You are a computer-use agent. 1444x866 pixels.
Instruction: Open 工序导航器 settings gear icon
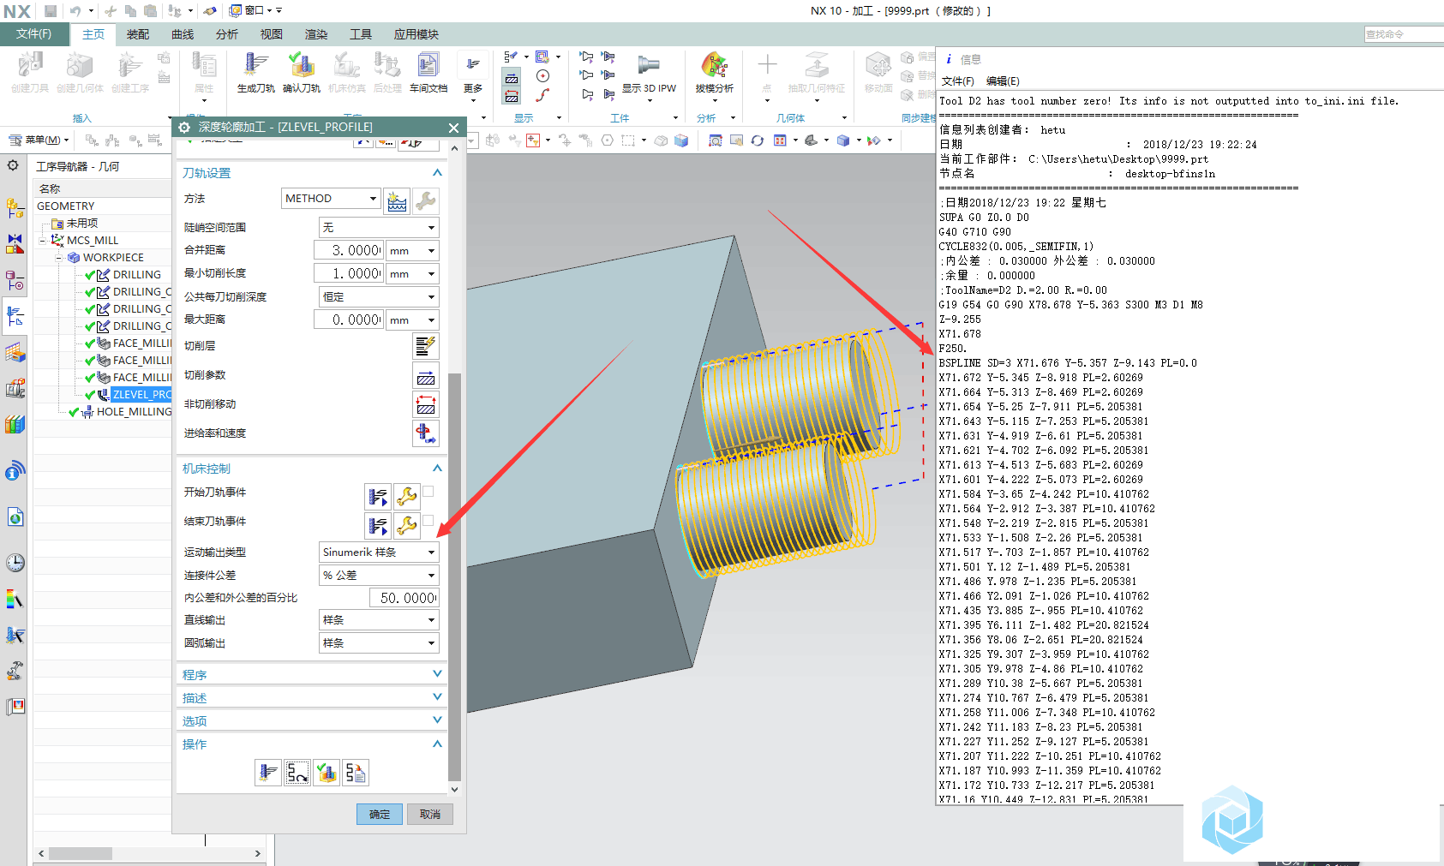(x=13, y=165)
